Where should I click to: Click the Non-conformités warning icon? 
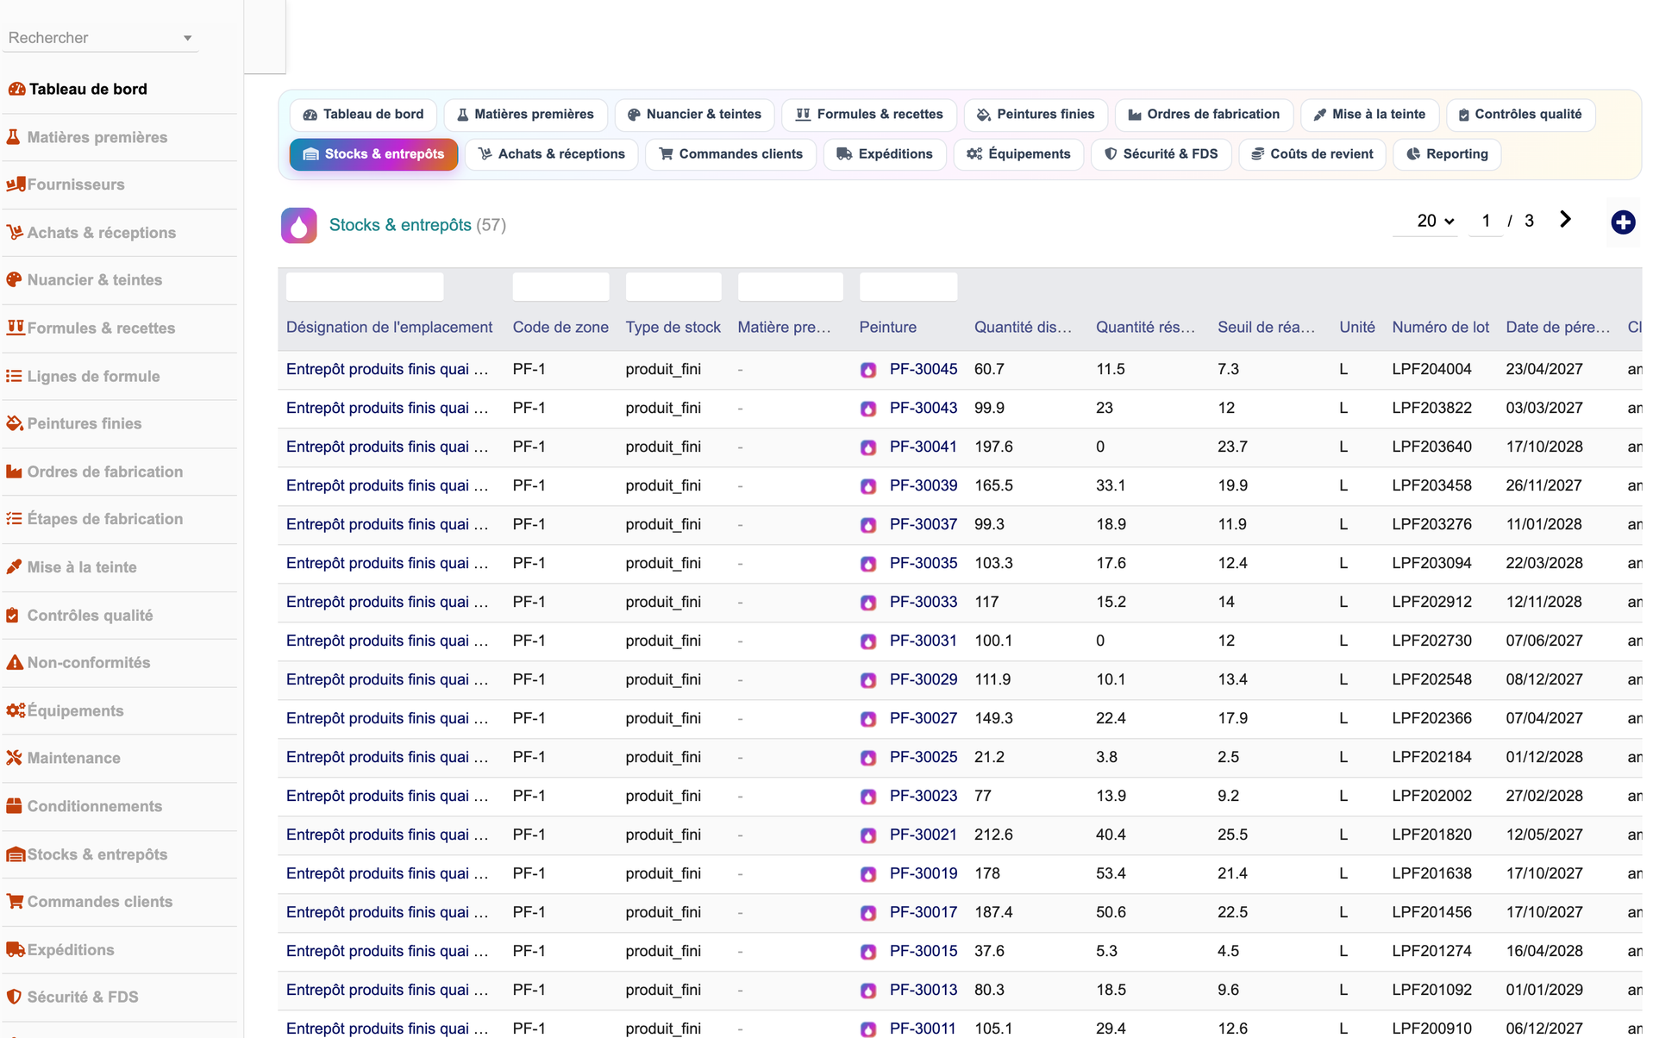point(15,662)
